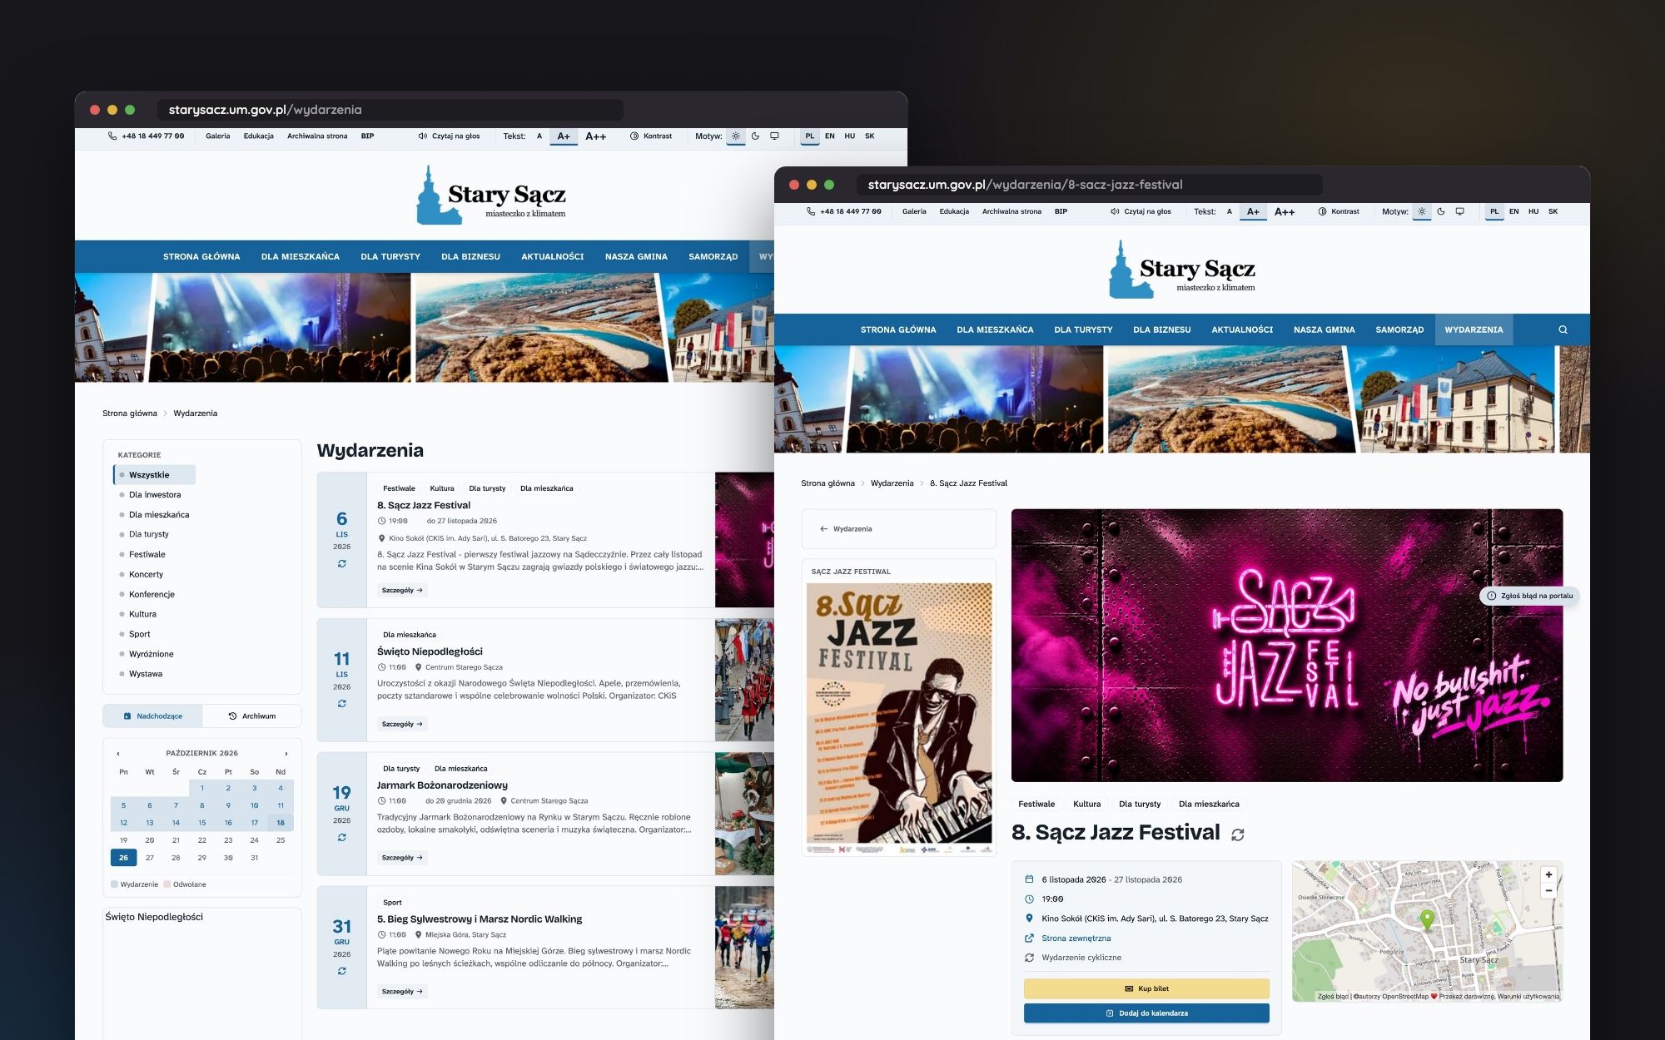Screen dimensions: 1665x1040
Task: Click recurring event icon beside festival title
Action: (x=1238, y=834)
